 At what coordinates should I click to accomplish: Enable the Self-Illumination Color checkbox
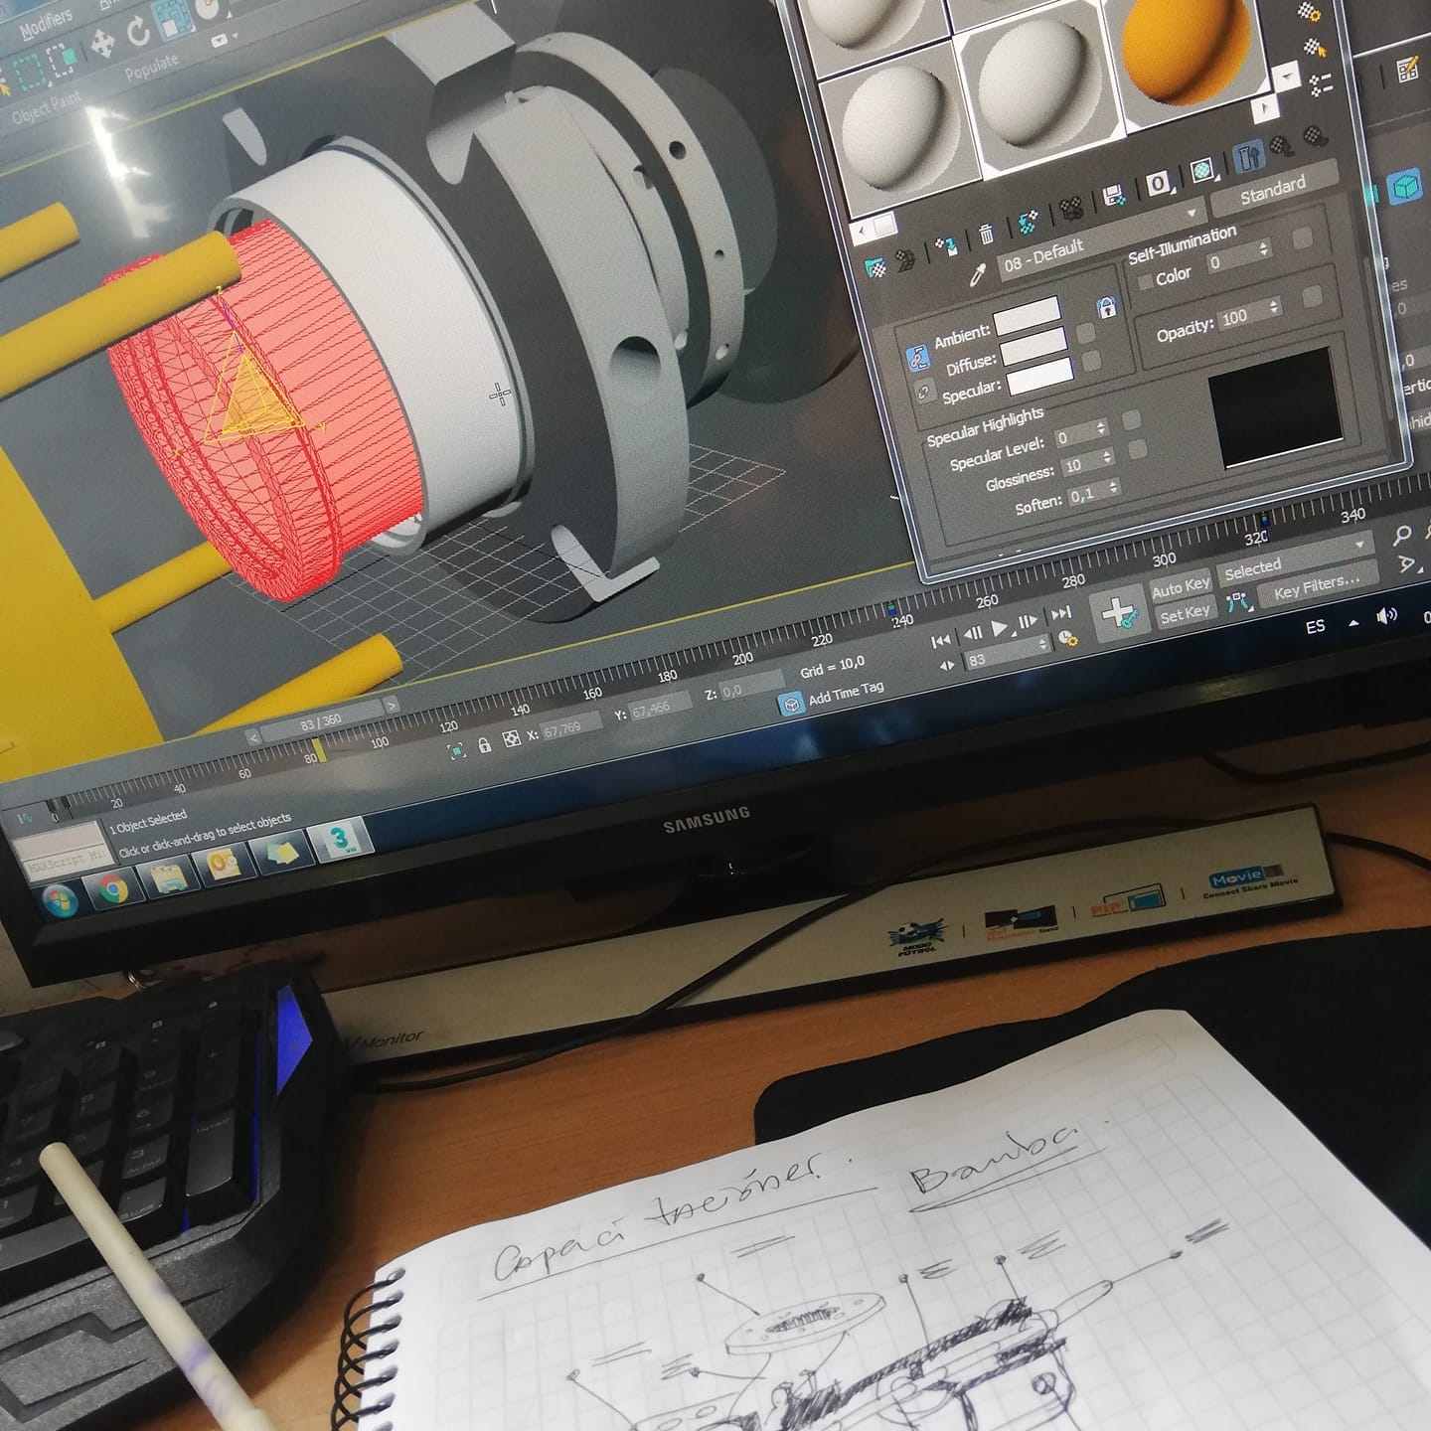(1146, 282)
